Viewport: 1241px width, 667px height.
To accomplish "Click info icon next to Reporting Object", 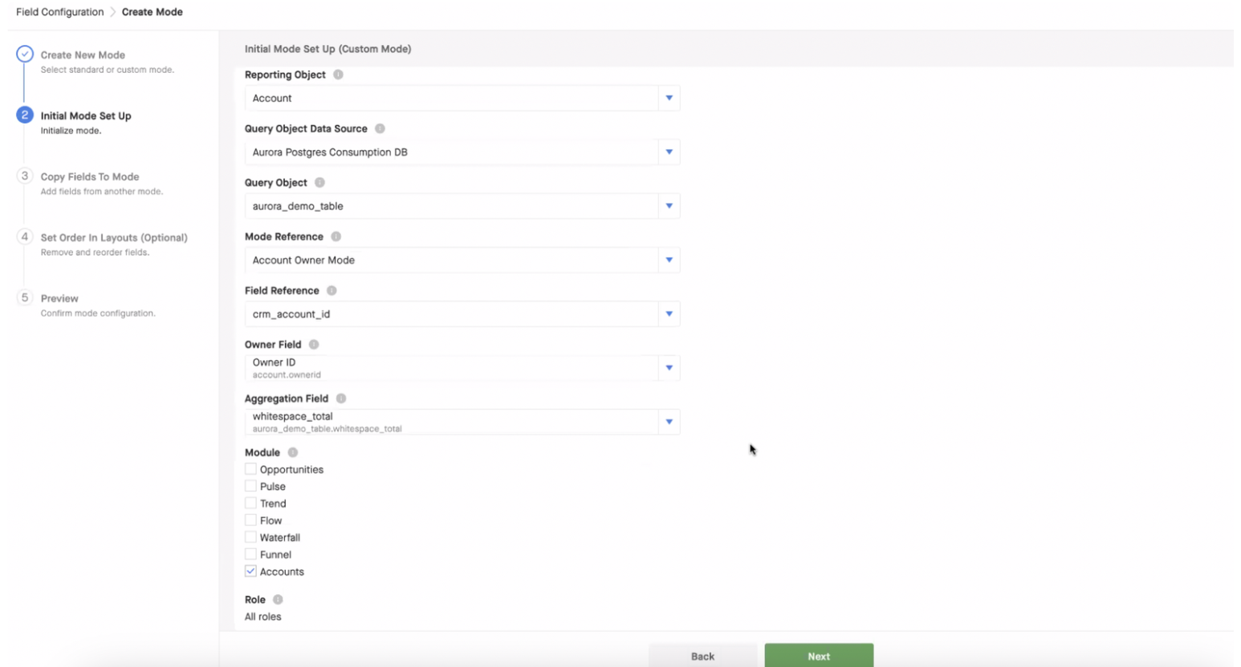I will [338, 75].
